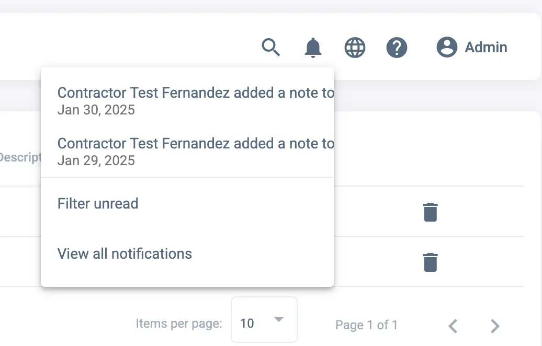Delete the first row using trash icon
Image resolution: width=542 pixels, height=346 pixels.
[x=430, y=212]
